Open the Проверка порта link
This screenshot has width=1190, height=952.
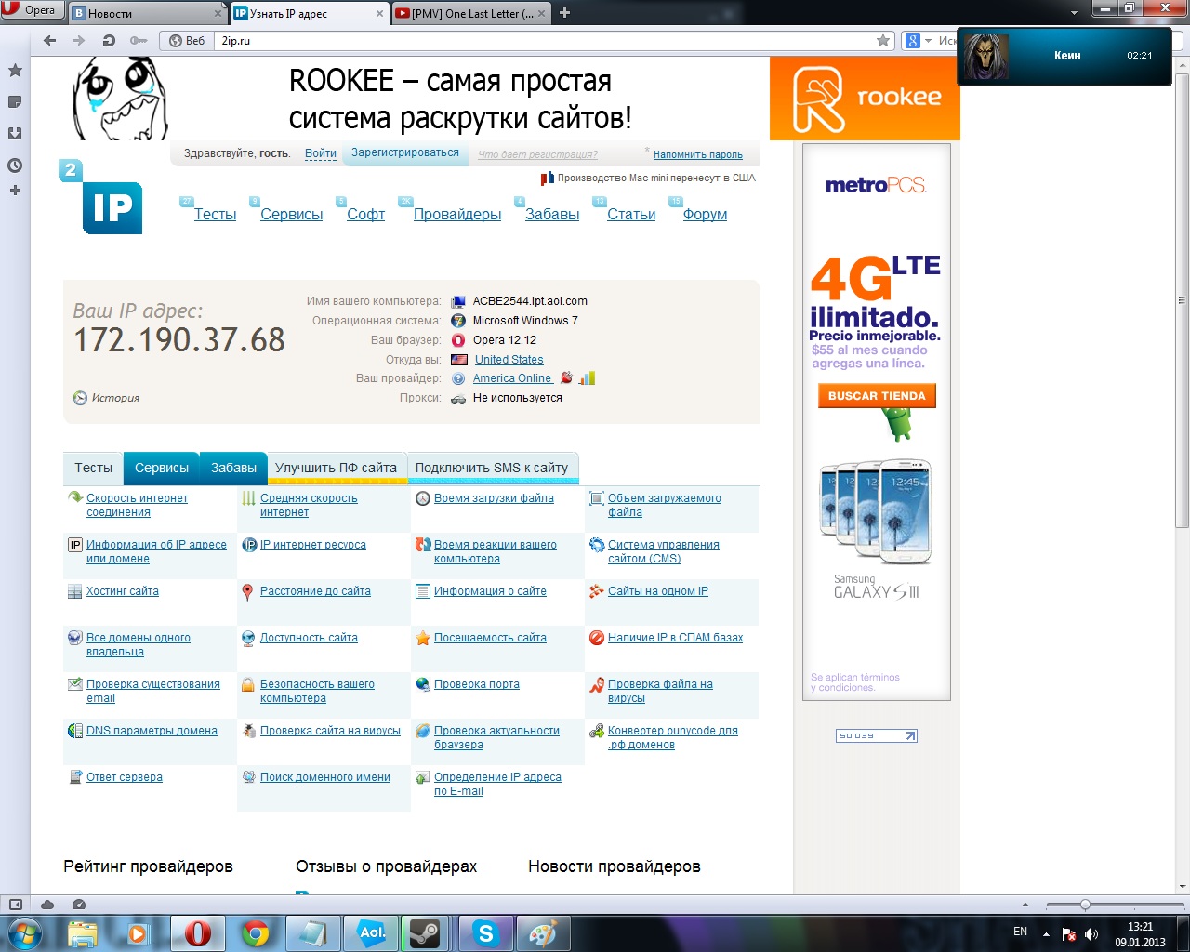pos(477,684)
